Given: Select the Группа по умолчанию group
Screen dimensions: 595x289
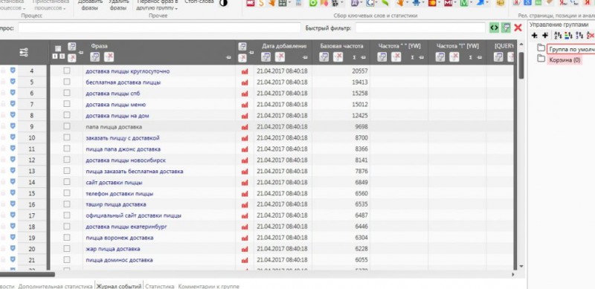Looking at the screenshot, I should click(571, 49).
